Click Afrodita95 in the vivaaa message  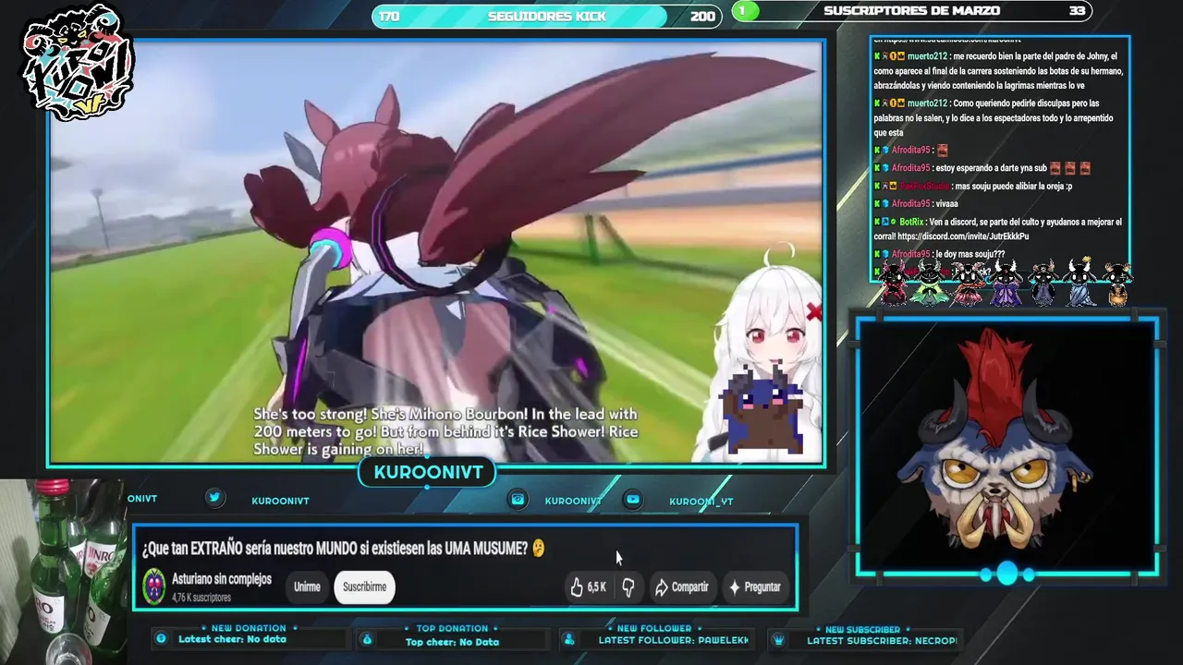pos(910,203)
